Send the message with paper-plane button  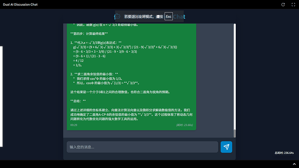point(226,147)
